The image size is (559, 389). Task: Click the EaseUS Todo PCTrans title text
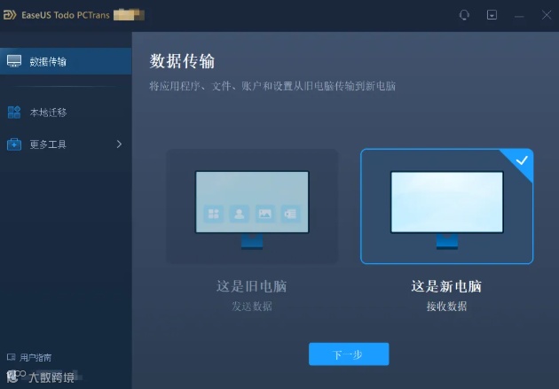point(66,15)
